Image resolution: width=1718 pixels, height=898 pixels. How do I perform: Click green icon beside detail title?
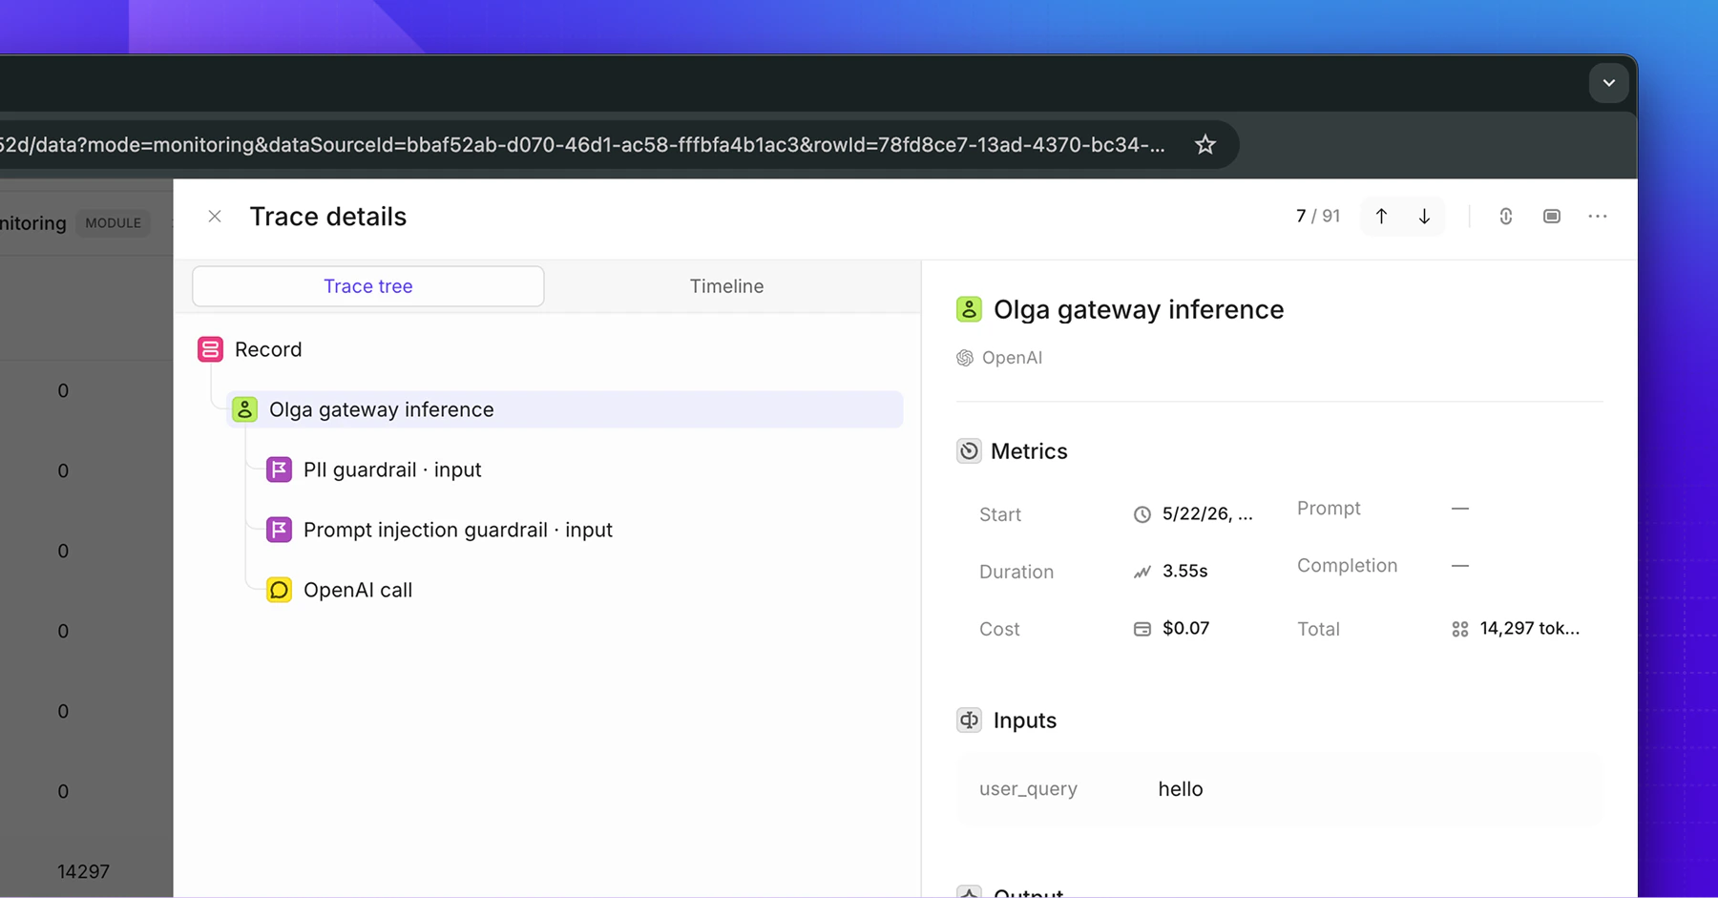(x=969, y=309)
